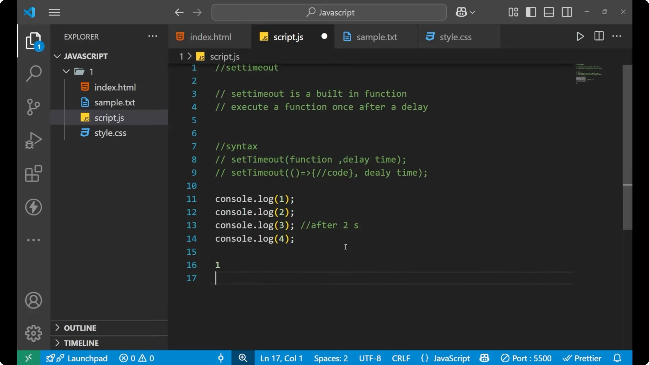Click the Port : 5500 live server indicator
The image size is (649, 365).
pos(526,358)
